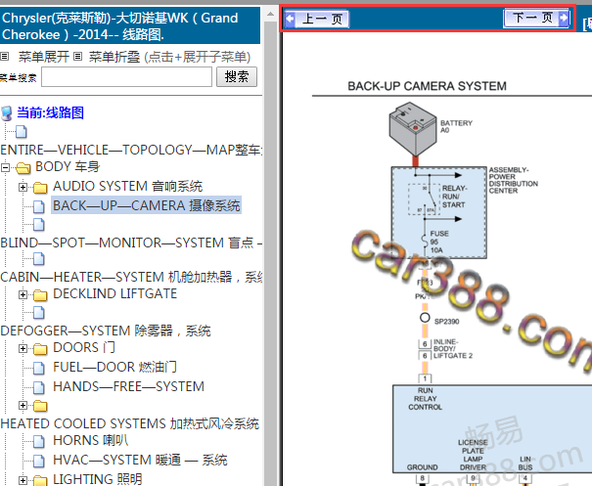Click the AUDIO SYSTEM folder icon
Image resolution: width=592 pixels, height=486 pixels.
click(40, 187)
